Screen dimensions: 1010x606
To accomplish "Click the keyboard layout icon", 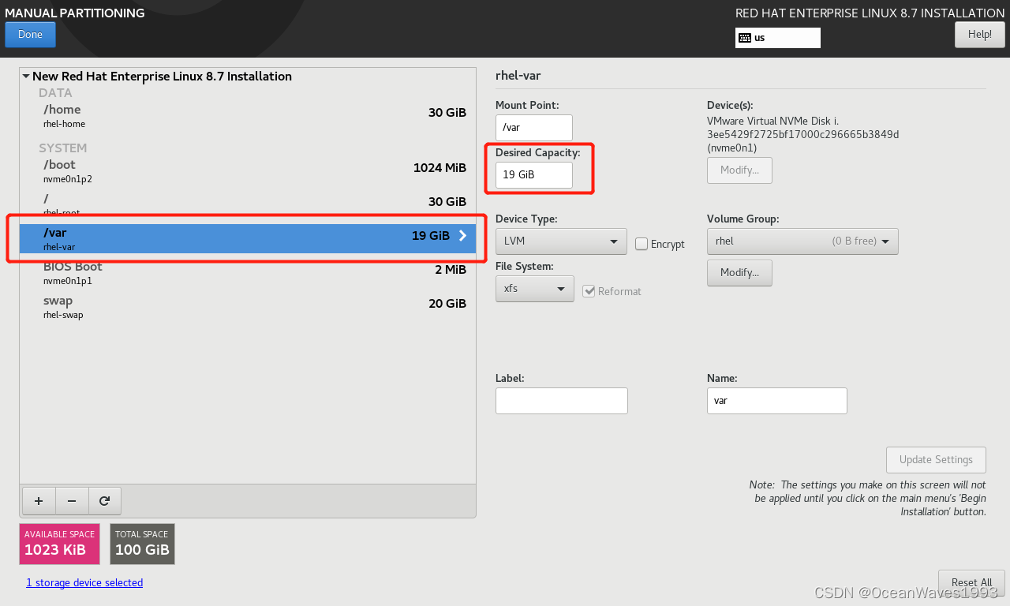I will (744, 38).
